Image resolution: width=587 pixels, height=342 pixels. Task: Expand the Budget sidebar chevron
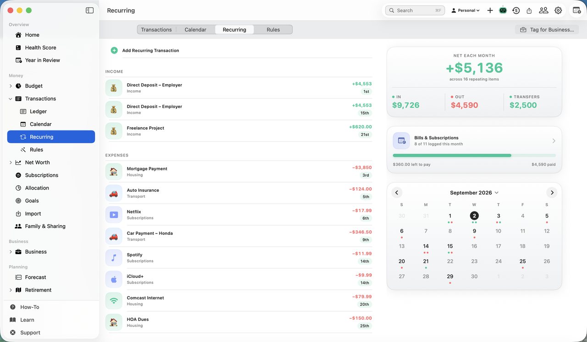(11, 86)
